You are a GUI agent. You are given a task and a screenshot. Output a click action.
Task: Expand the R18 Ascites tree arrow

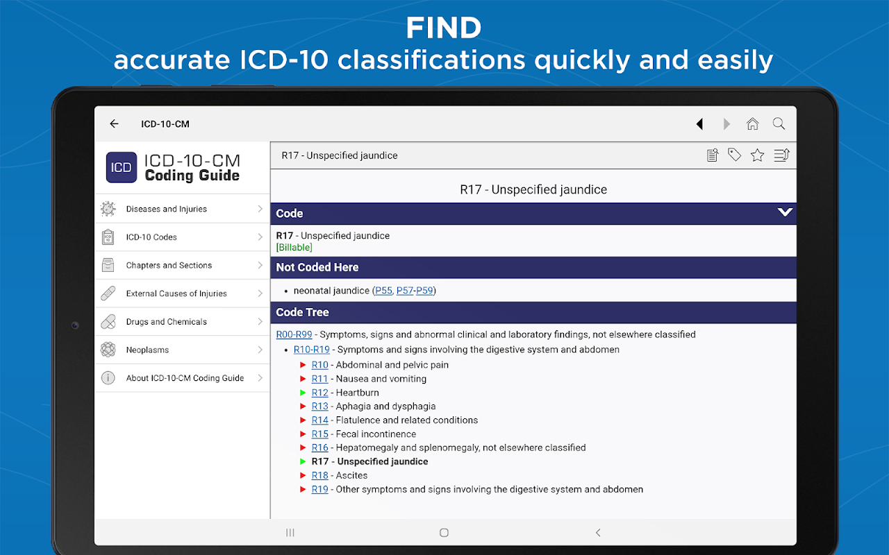pyautogui.click(x=303, y=475)
